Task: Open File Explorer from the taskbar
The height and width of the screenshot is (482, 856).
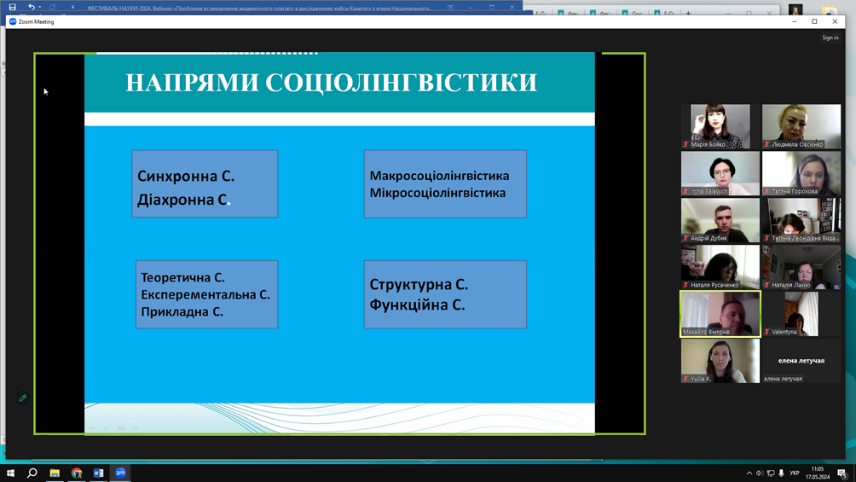Action: coord(55,473)
